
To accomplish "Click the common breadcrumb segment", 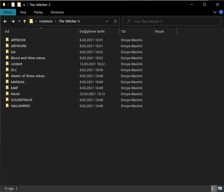I will [x=46, y=21].
